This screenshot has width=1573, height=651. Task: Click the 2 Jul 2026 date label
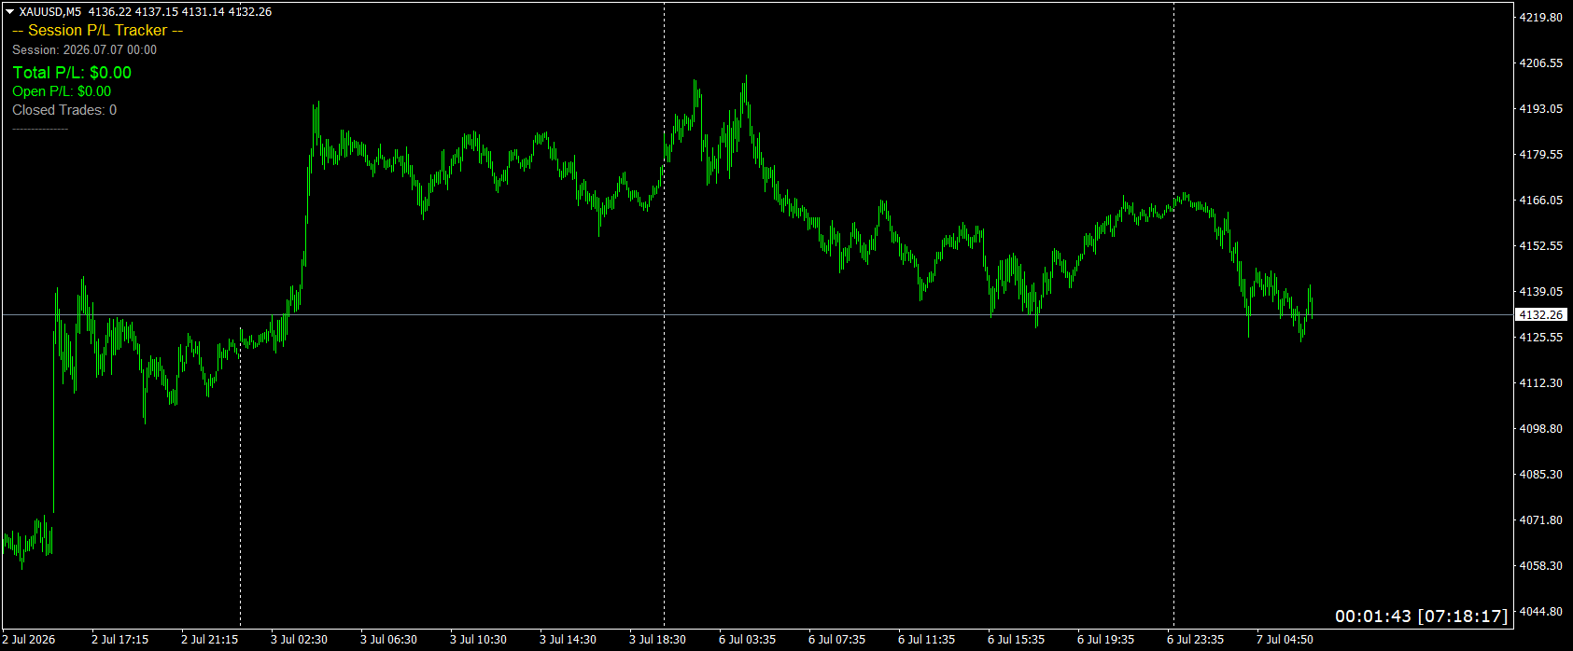28,640
